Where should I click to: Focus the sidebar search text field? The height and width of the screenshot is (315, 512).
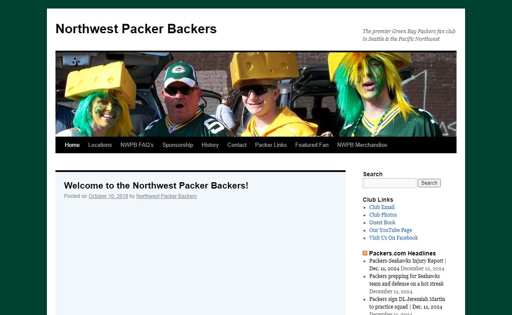click(390, 183)
